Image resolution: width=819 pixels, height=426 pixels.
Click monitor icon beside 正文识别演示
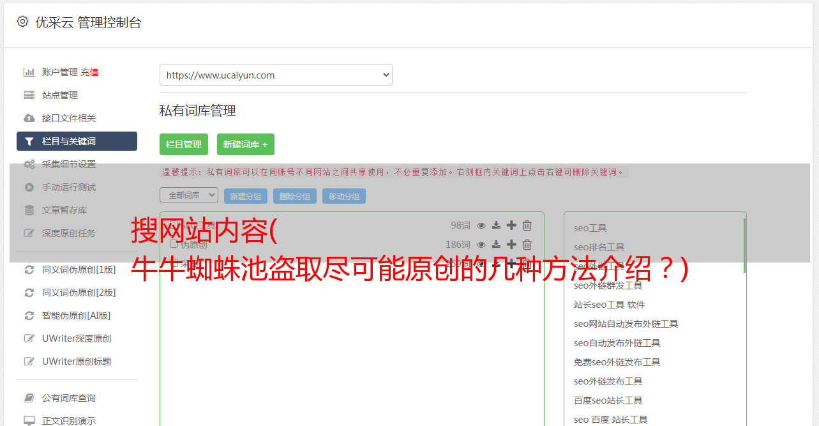29,421
